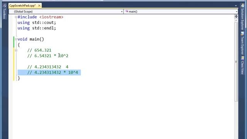This screenshot has height=139, width=247.
Task: Open the Toolbox side panel
Action: point(4,11)
